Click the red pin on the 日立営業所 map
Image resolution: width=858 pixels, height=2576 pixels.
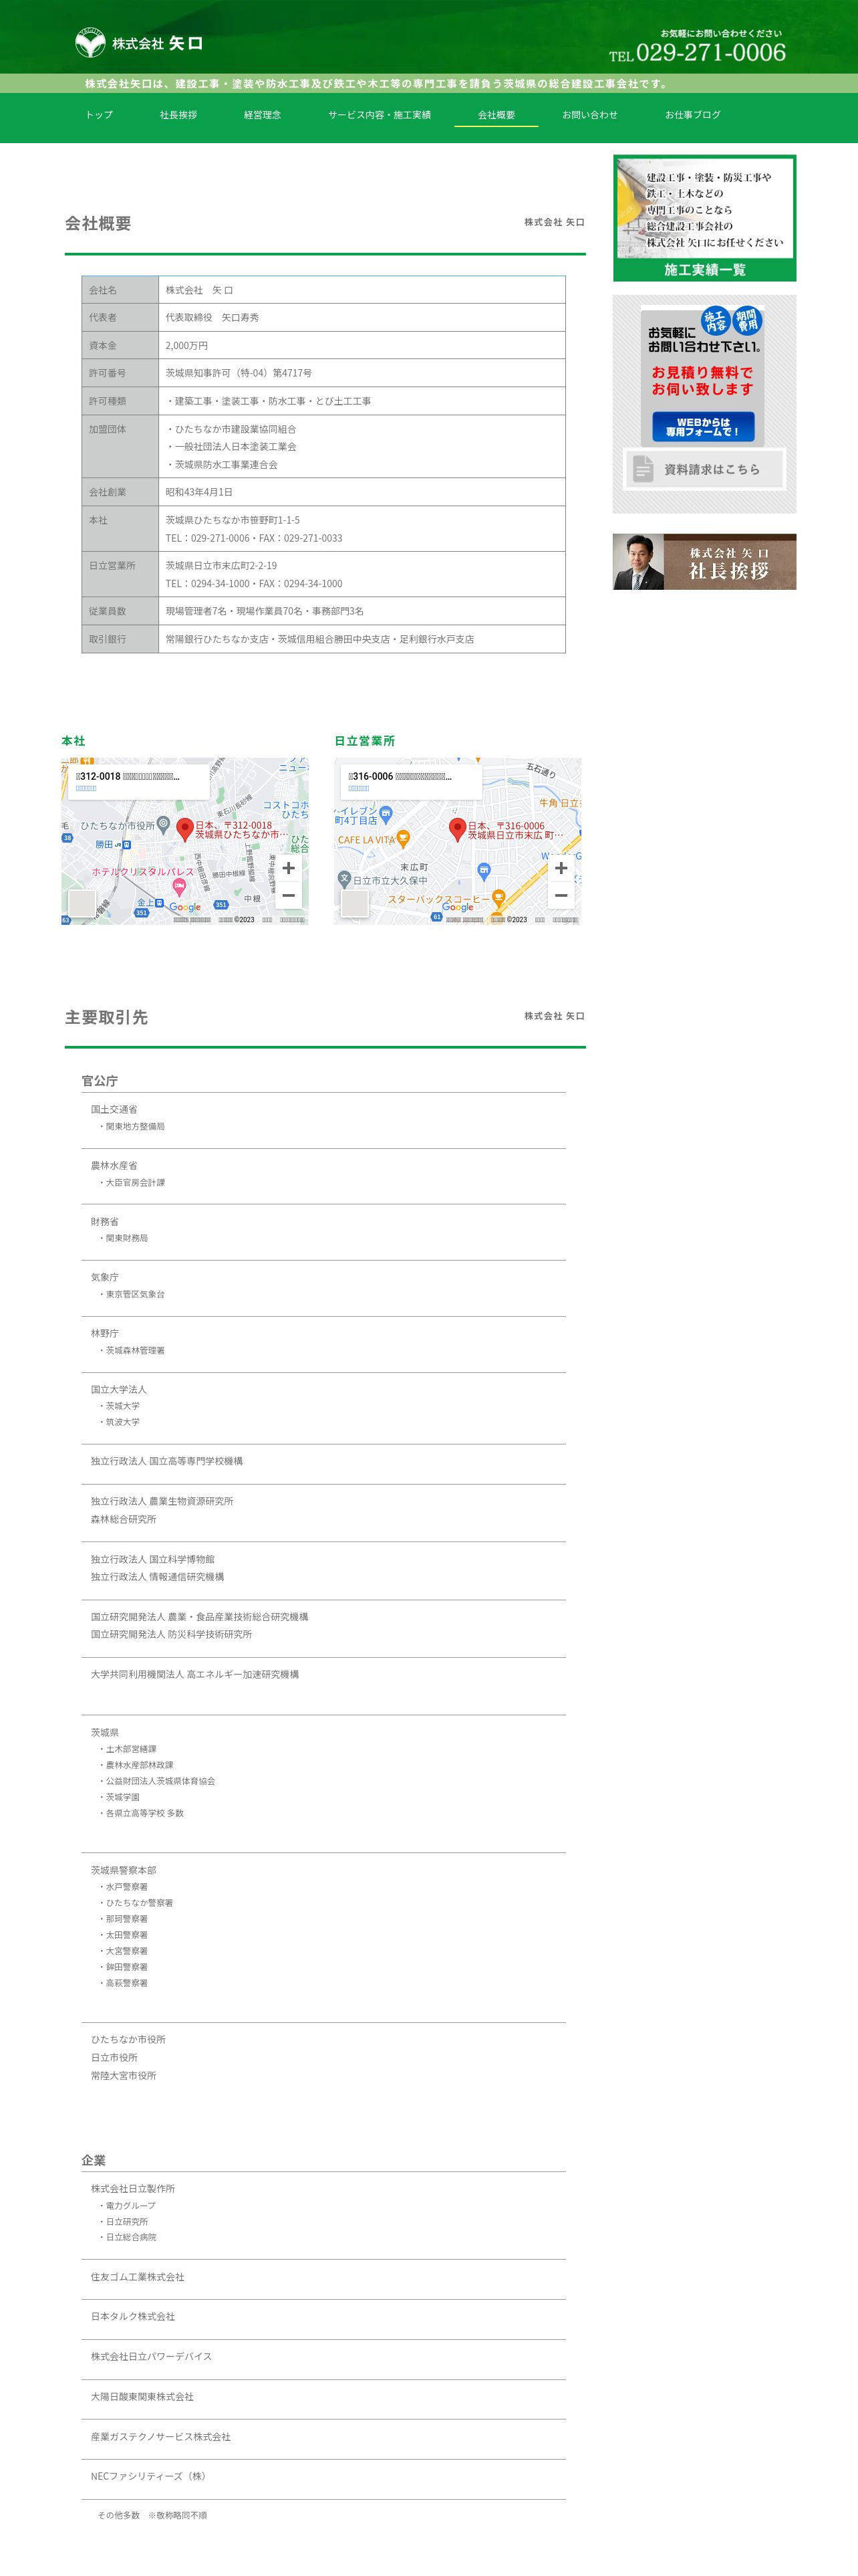point(458,829)
